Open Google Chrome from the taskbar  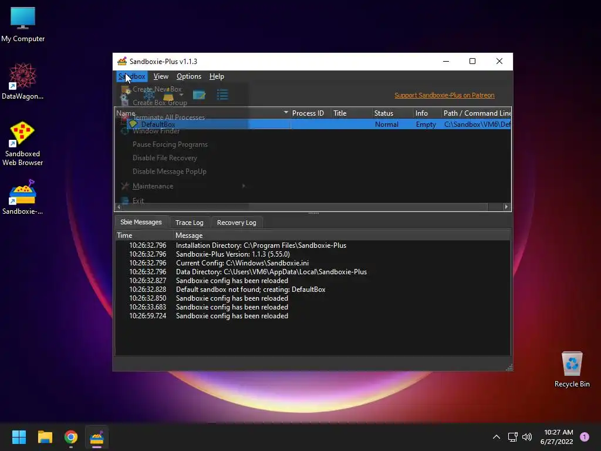(71, 437)
